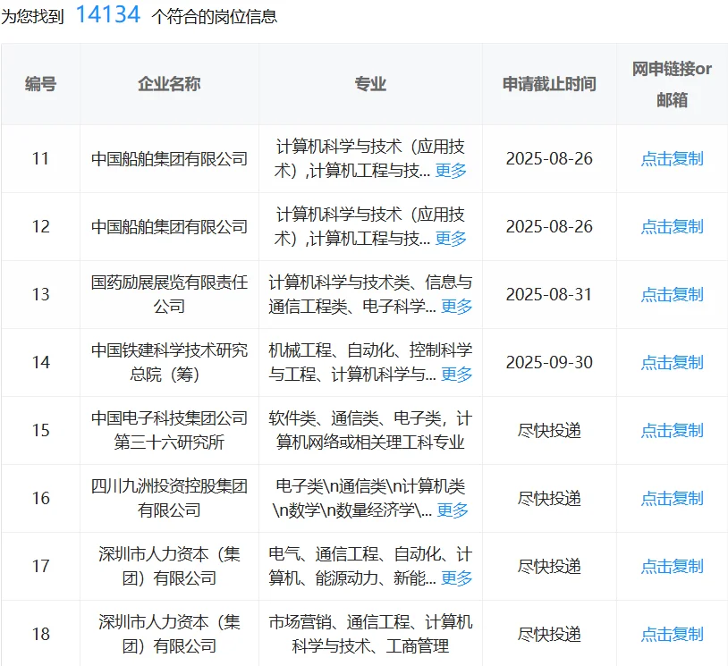The height and width of the screenshot is (666, 728).
Task: Click row number 11
Action: pos(40,159)
